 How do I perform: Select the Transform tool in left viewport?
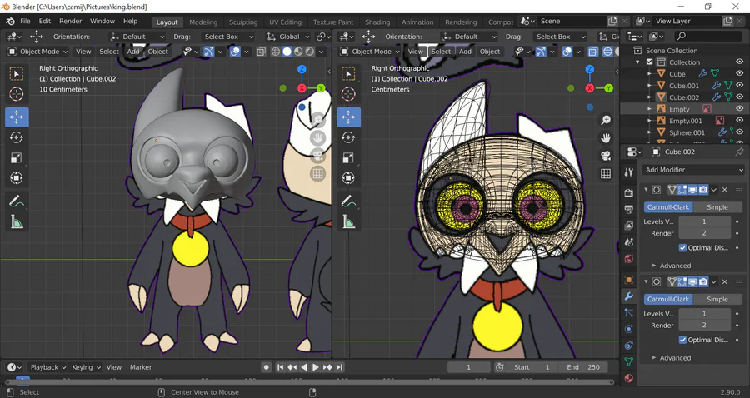[17, 178]
